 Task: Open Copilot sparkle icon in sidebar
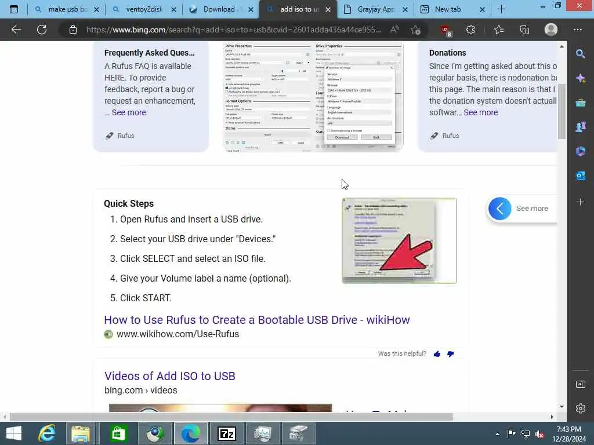click(x=580, y=78)
